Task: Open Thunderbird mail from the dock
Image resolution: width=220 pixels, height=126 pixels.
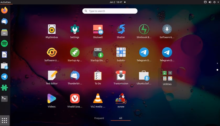Action: click(x=4, y=21)
